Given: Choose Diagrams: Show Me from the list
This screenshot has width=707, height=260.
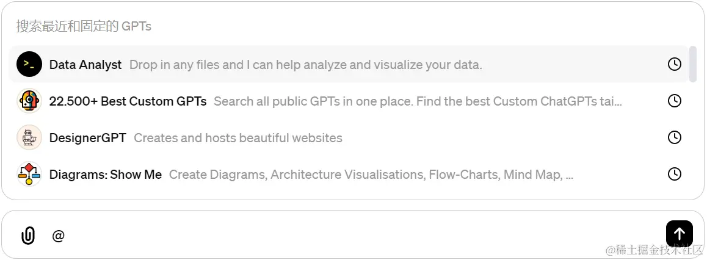Looking at the screenshot, I should tap(349, 174).
